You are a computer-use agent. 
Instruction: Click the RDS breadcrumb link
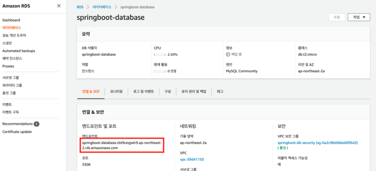click(80, 7)
